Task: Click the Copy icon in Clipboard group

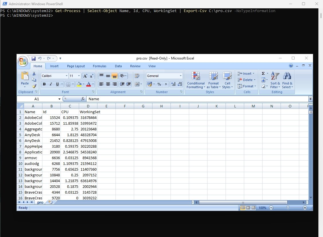Action: click(x=34, y=80)
